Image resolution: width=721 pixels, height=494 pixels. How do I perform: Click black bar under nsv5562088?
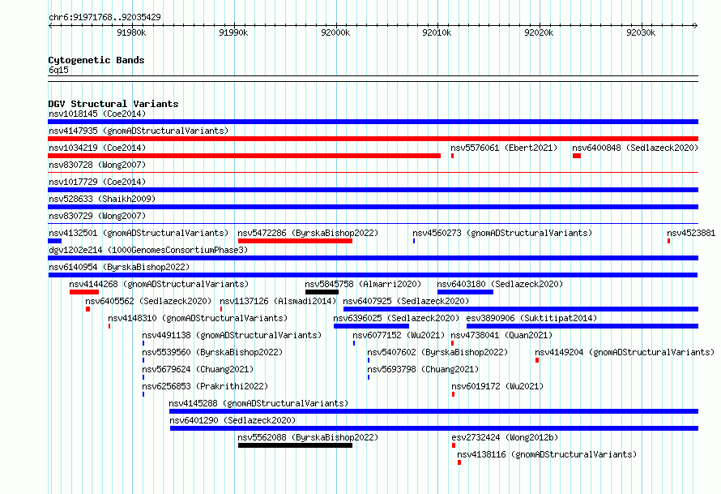(295, 445)
